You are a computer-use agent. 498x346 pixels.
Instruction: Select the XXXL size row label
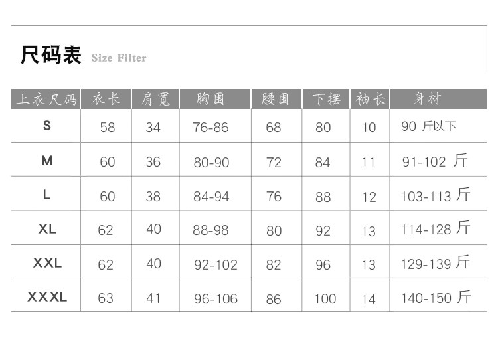46,297
